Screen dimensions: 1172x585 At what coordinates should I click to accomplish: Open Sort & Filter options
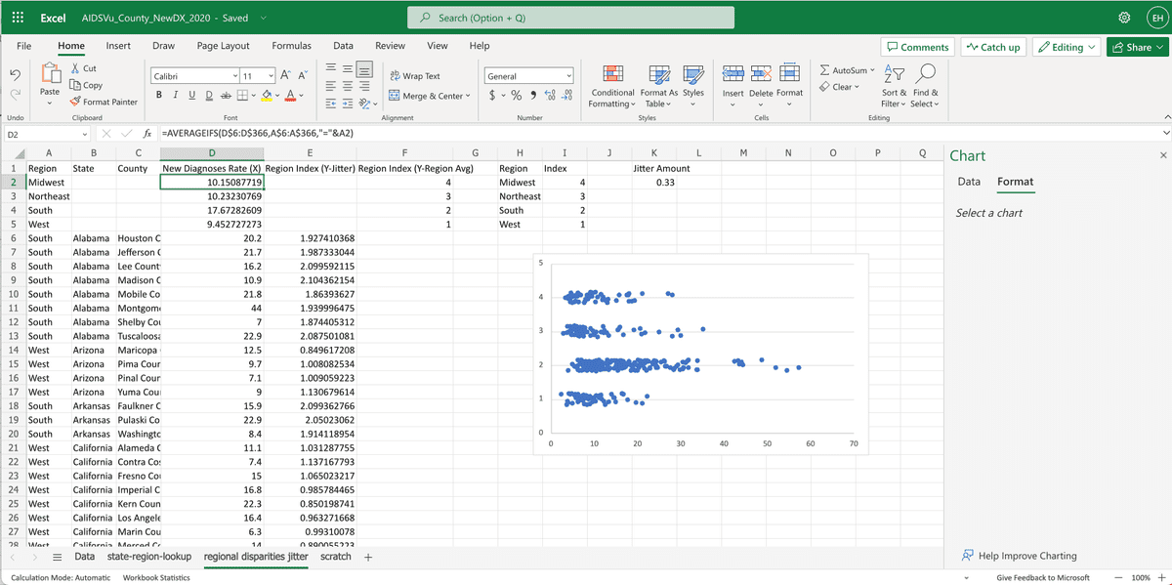point(893,86)
